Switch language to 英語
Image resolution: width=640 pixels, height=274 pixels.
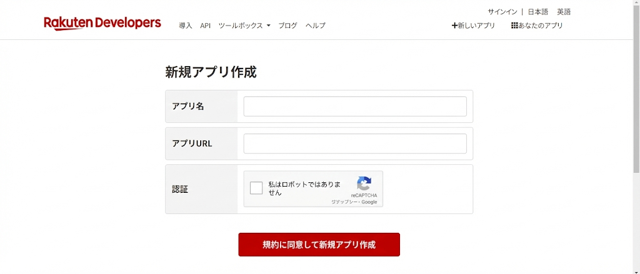pos(564,12)
